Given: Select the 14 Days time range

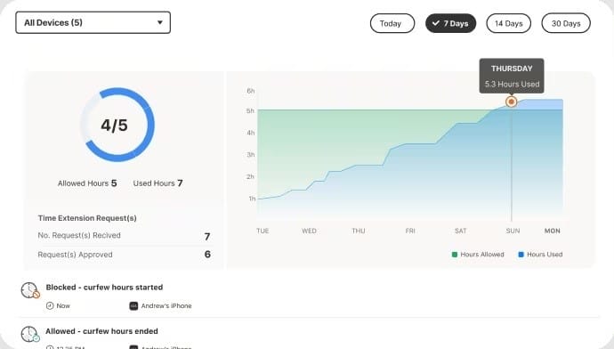Looking at the screenshot, I should (508, 23).
